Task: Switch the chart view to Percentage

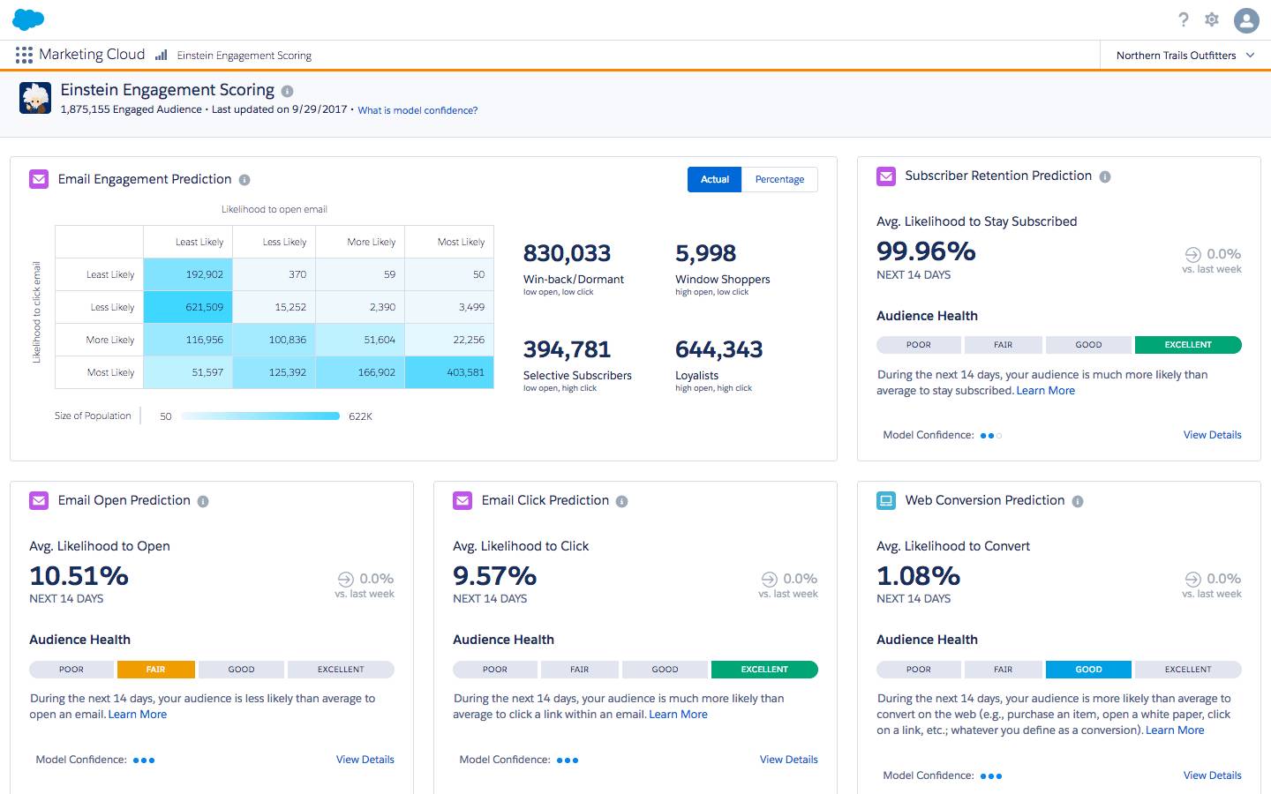Action: coord(779,179)
